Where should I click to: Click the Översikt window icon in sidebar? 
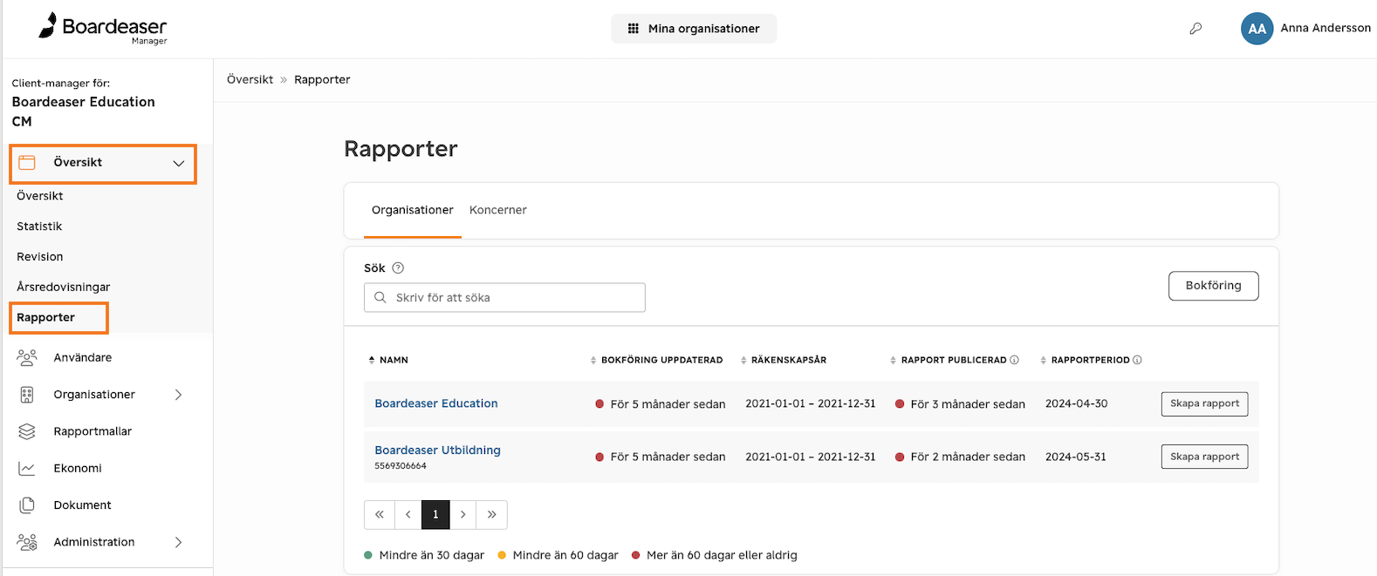[27, 163]
